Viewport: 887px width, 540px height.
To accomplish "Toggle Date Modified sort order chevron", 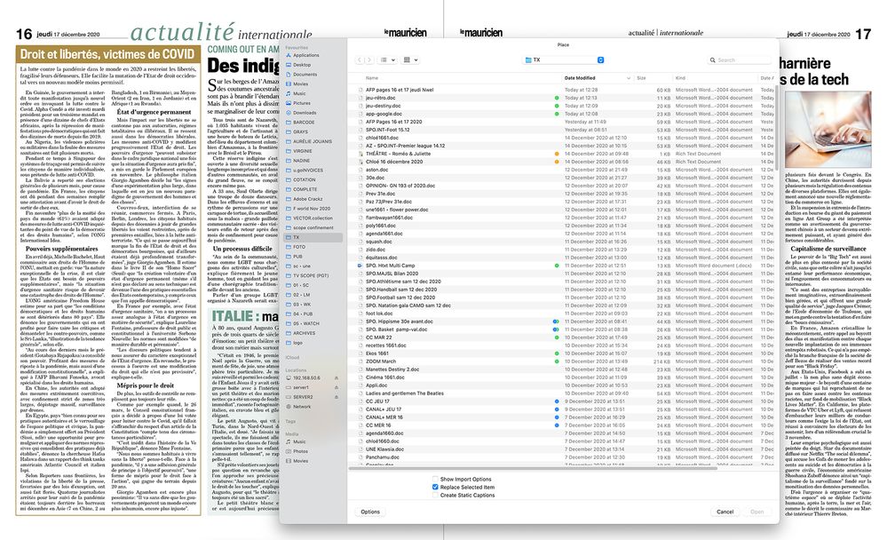I will click(x=629, y=78).
